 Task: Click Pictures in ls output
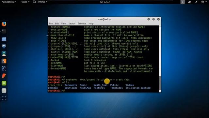(x=99, y=88)
